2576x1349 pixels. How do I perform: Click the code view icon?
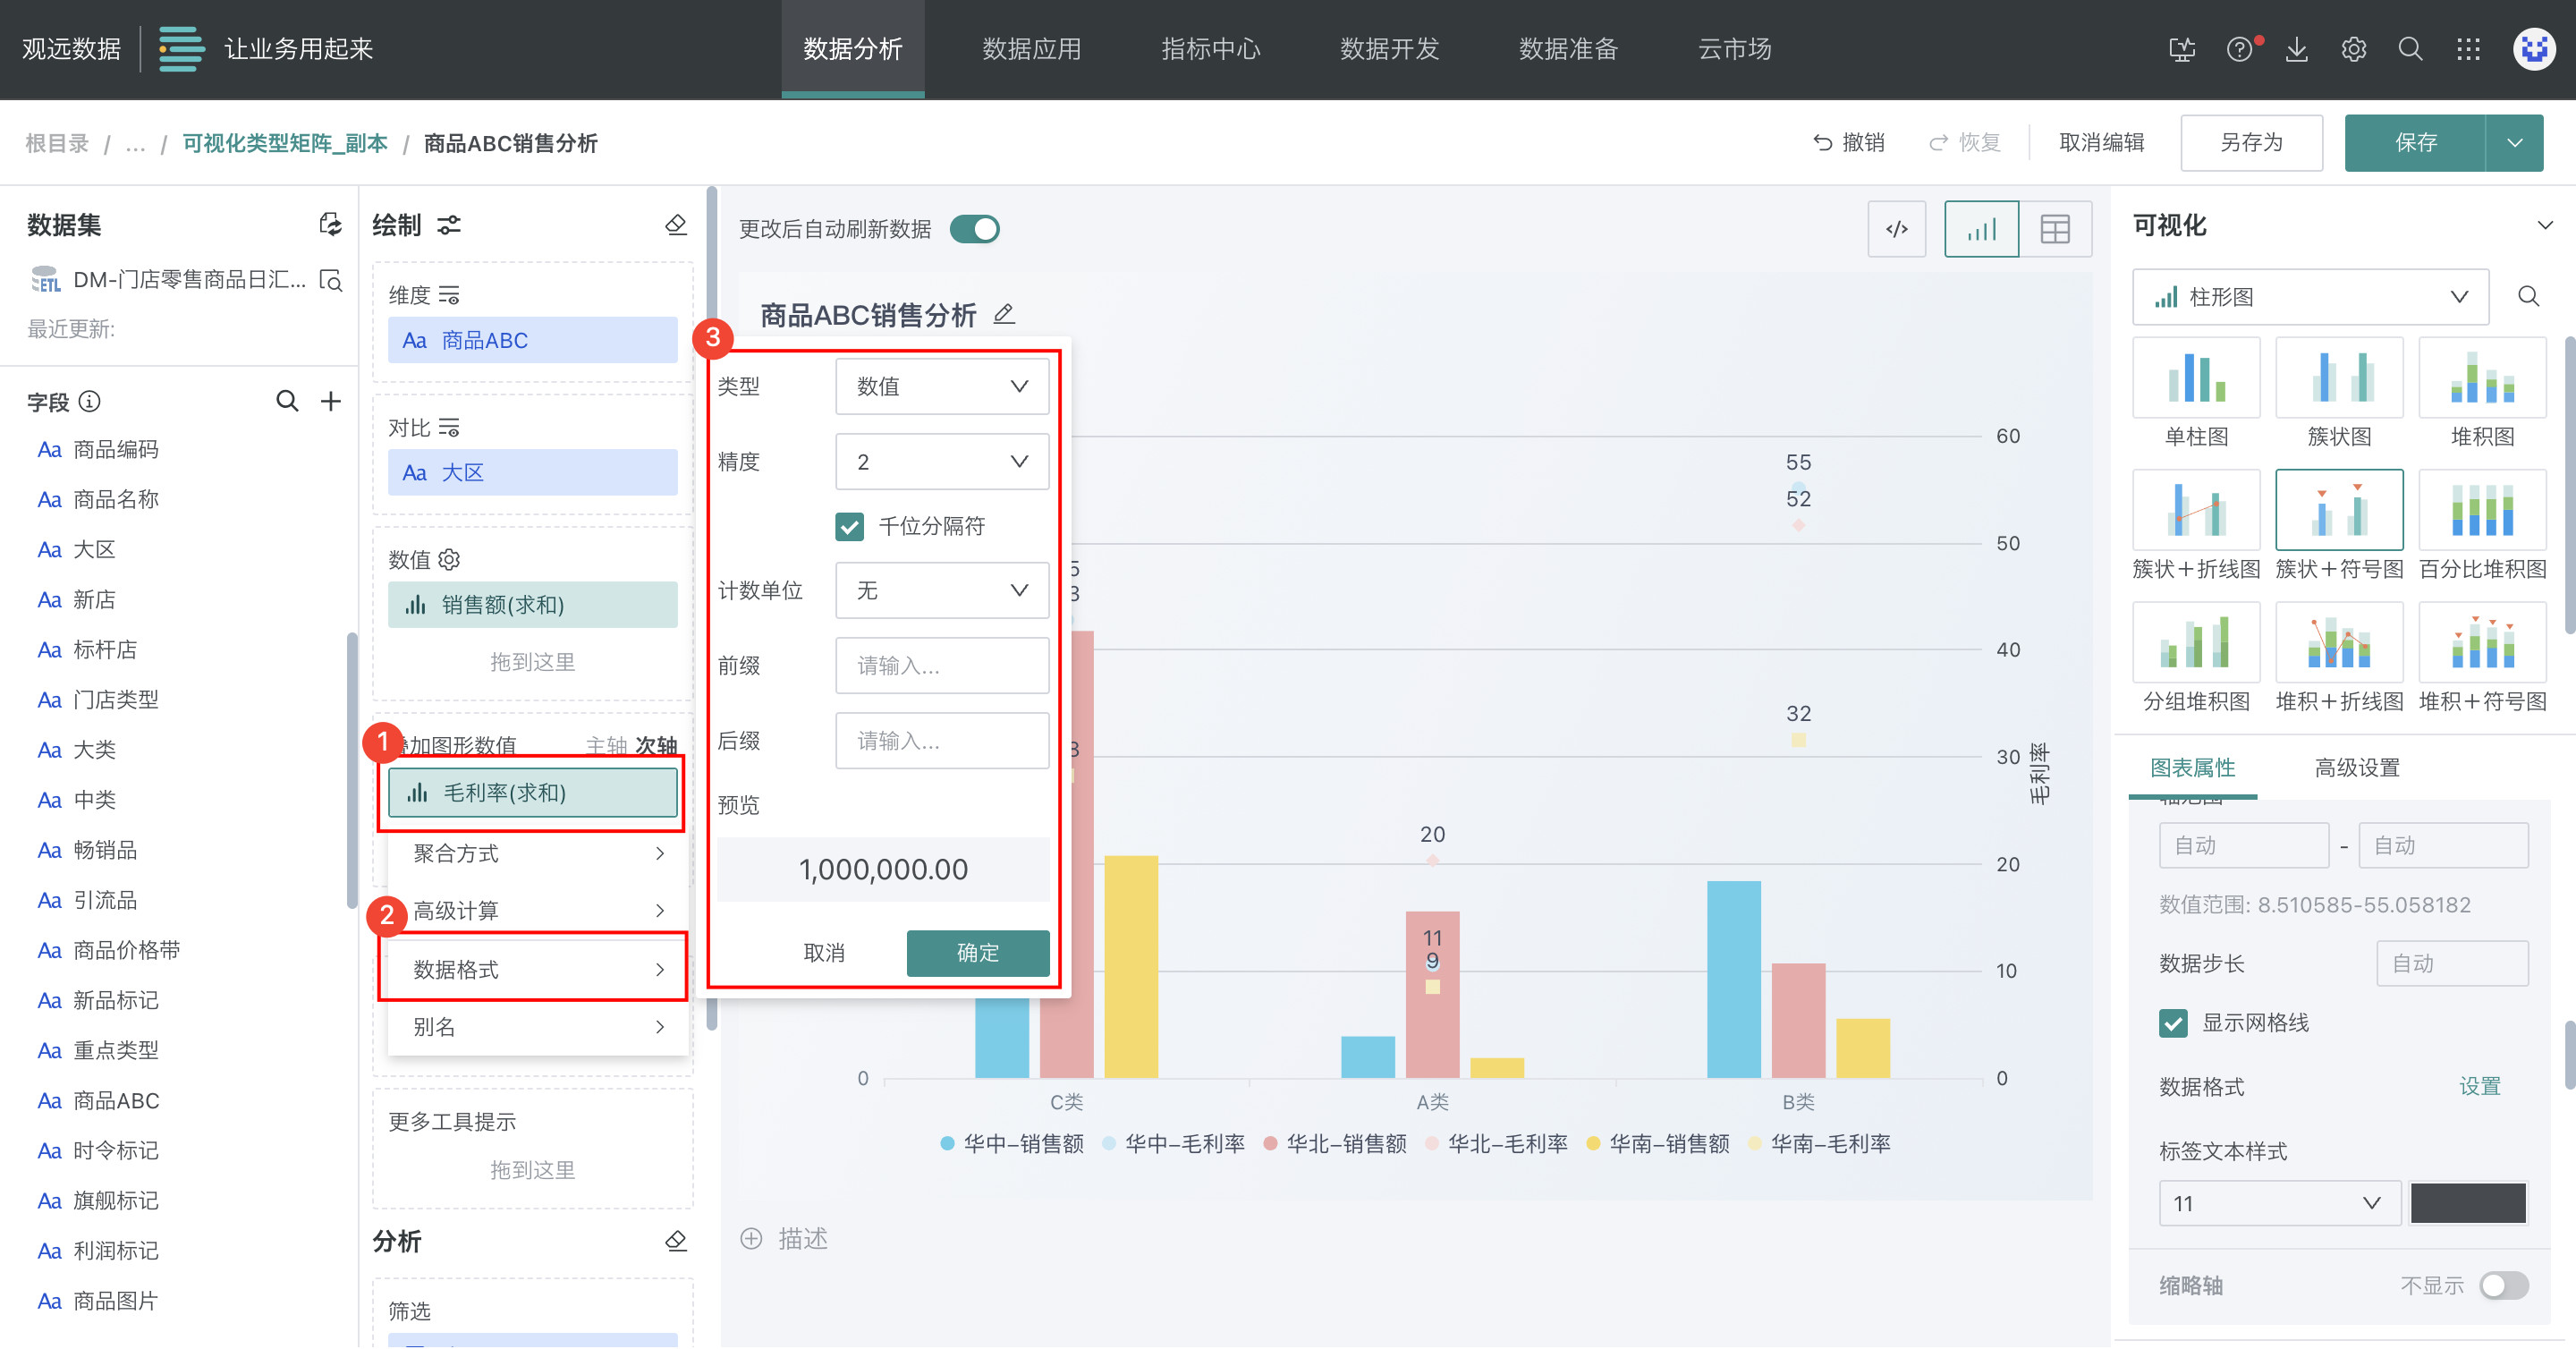coord(1896,229)
